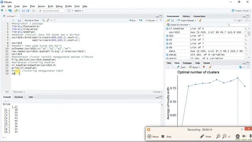Image resolution: width=252 pixels, height=142 pixels.
Task: Switch to the Jobs tab
Action: pos(31,97)
